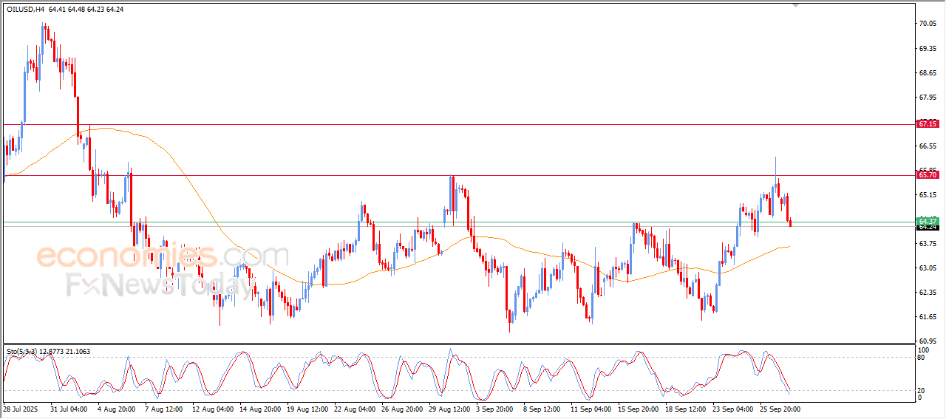This screenshot has width=946, height=419.
Task: Click the 63.75 price axis label
Action: [928, 243]
